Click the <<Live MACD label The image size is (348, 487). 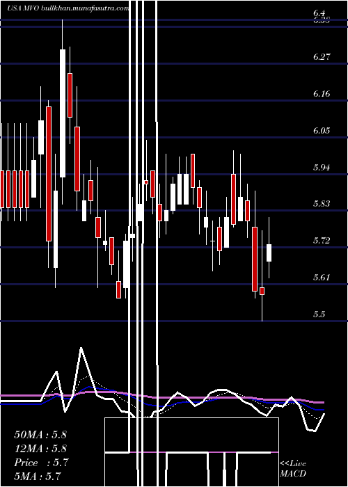click(293, 469)
